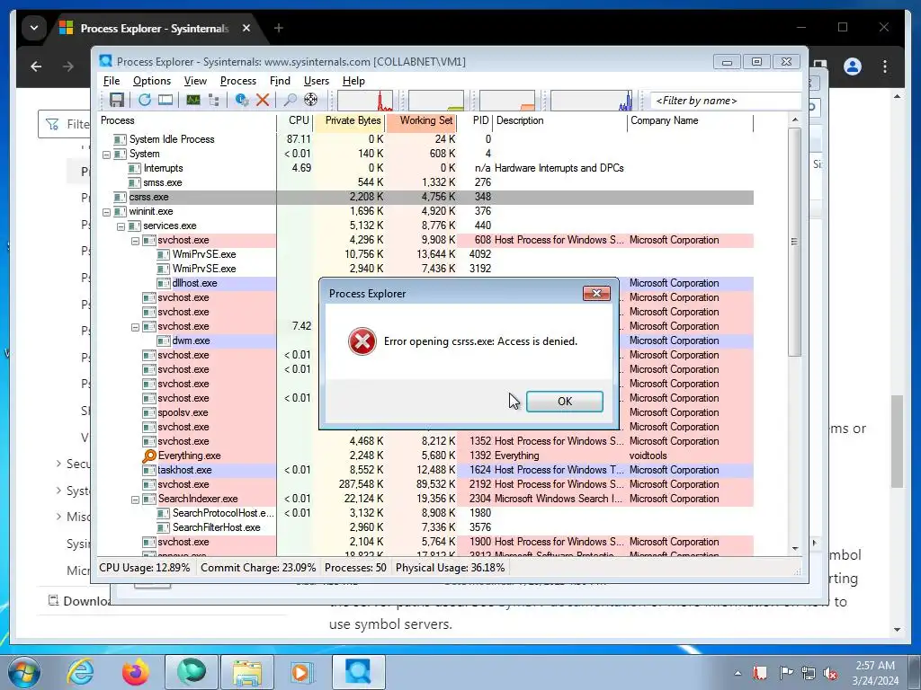Open the Help menu
Screen dimensions: 921x690
(x=353, y=81)
